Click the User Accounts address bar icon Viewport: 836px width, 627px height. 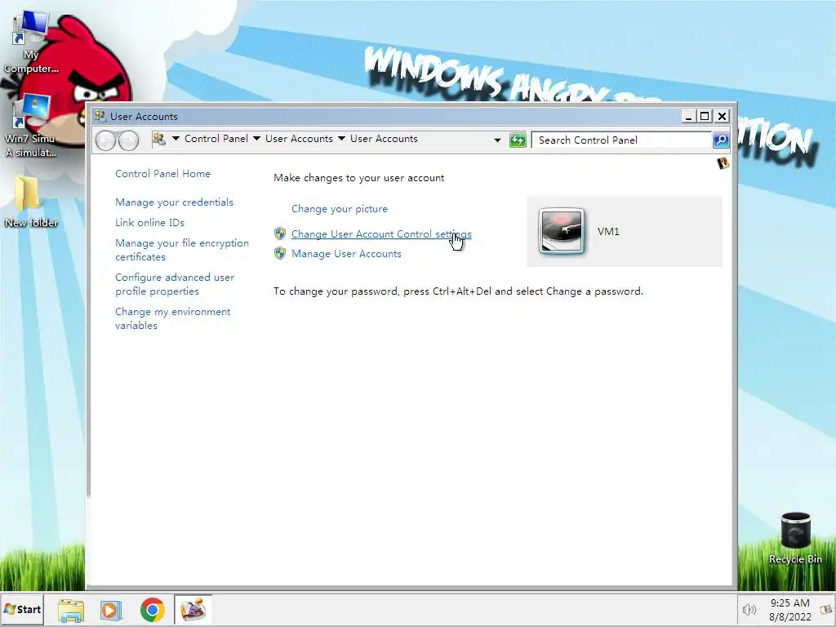pyautogui.click(x=159, y=139)
